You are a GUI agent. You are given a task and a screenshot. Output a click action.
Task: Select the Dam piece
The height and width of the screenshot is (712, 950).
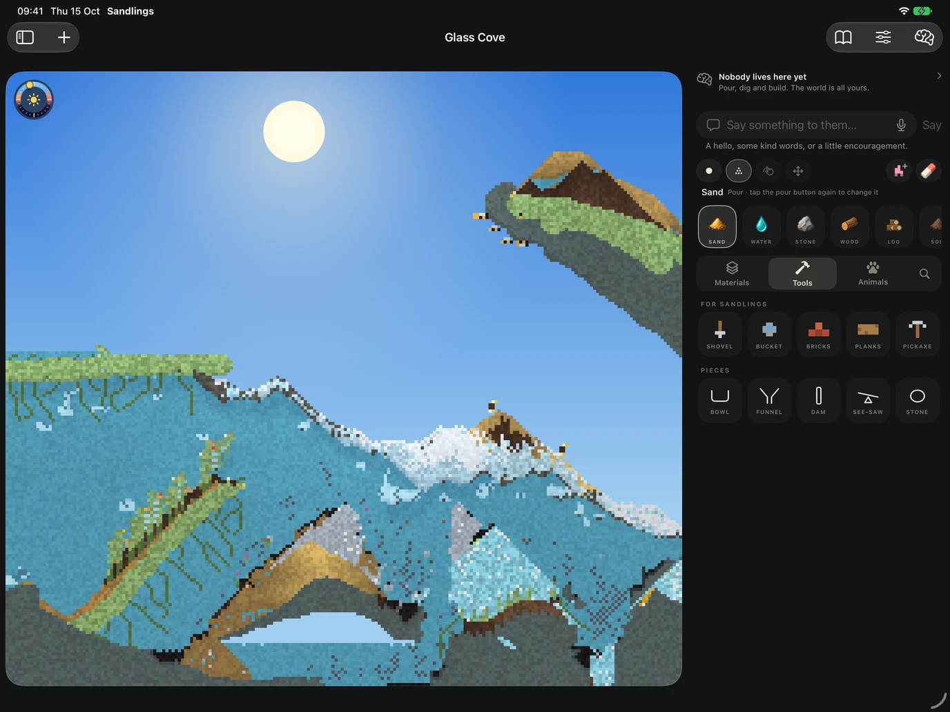coord(819,400)
